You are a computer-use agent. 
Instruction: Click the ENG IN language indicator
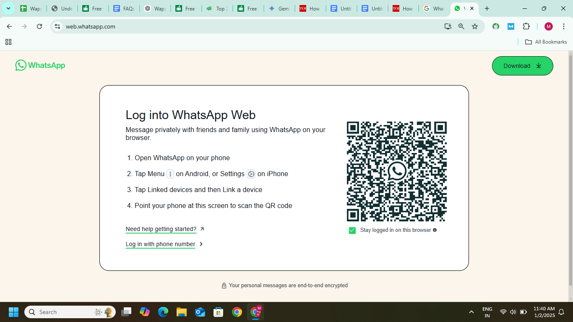pos(487,312)
